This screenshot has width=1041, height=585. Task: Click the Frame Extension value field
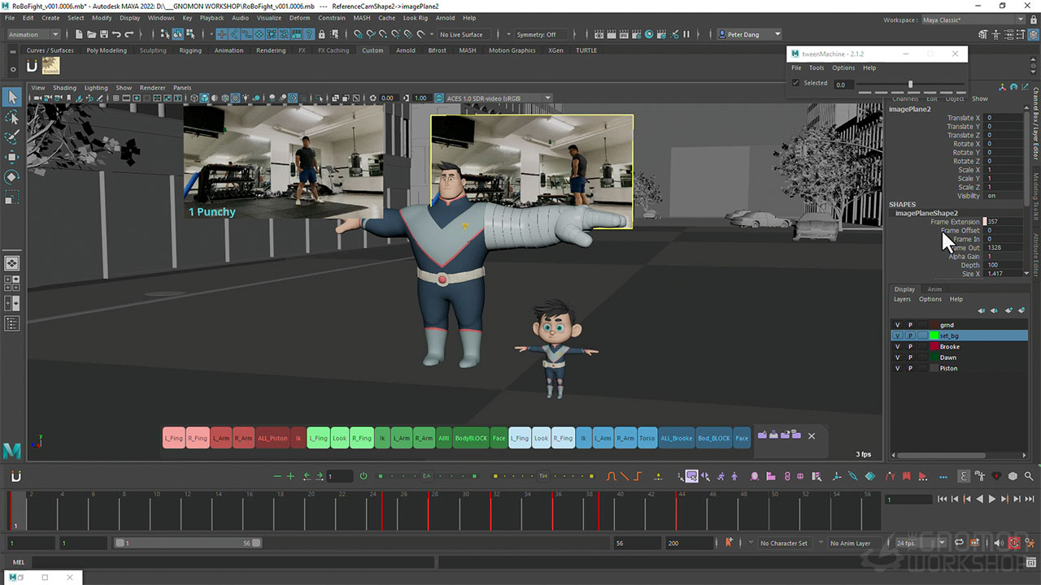coord(1004,222)
